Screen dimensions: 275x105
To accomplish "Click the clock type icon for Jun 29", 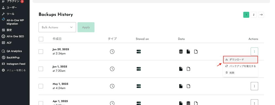I will (112, 52).
